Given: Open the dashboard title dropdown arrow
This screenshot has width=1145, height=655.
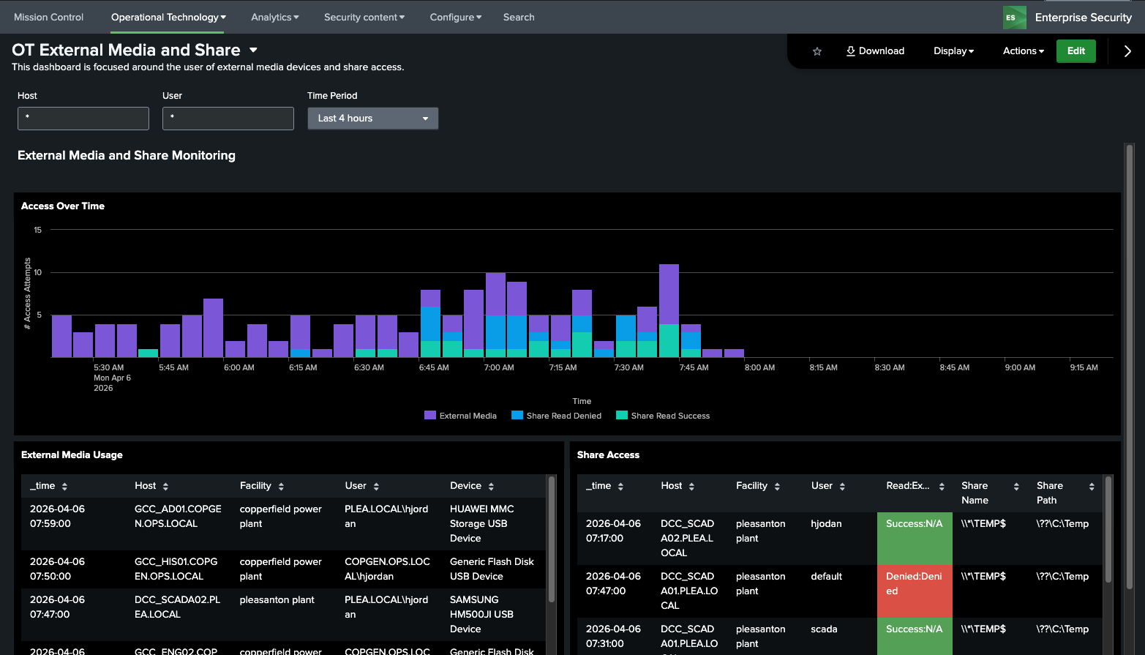Looking at the screenshot, I should coord(253,50).
